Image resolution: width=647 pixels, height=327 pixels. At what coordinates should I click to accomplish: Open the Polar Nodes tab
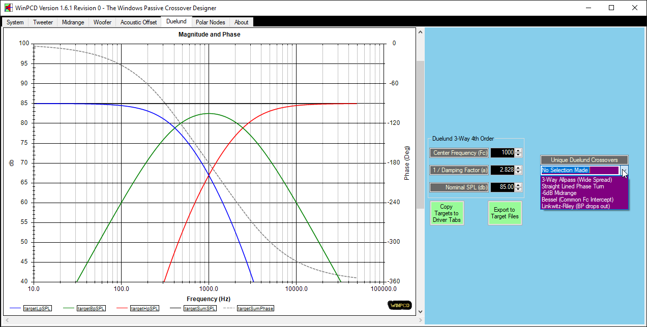pos(210,22)
